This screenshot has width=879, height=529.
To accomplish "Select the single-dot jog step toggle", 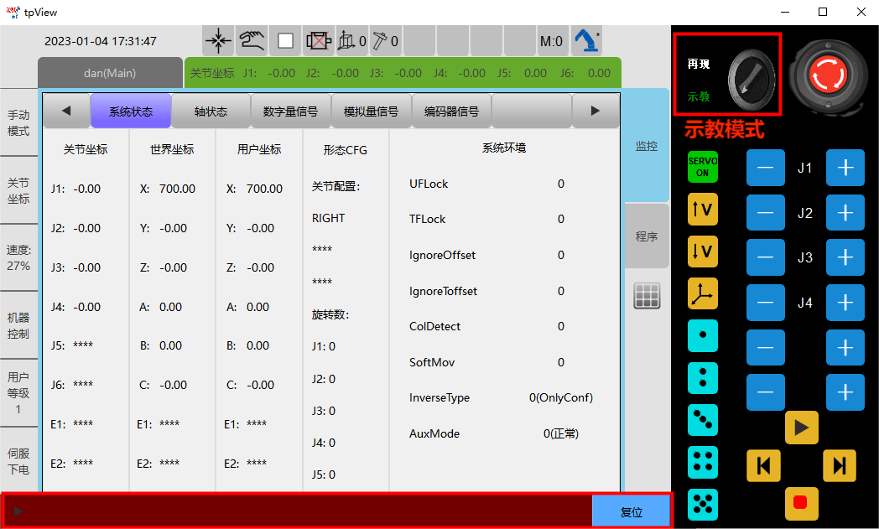I will tap(702, 336).
